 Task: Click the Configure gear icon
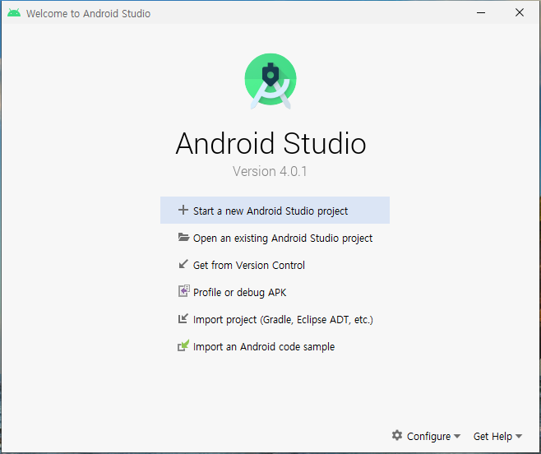click(x=397, y=435)
